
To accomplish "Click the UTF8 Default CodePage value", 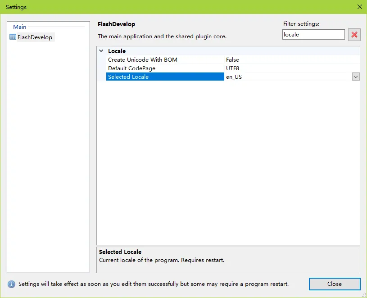I will (x=288, y=68).
